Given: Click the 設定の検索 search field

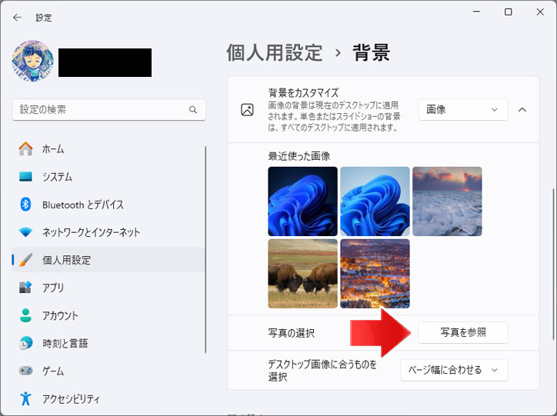Looking at the screenshot, I should click(108, 110).
